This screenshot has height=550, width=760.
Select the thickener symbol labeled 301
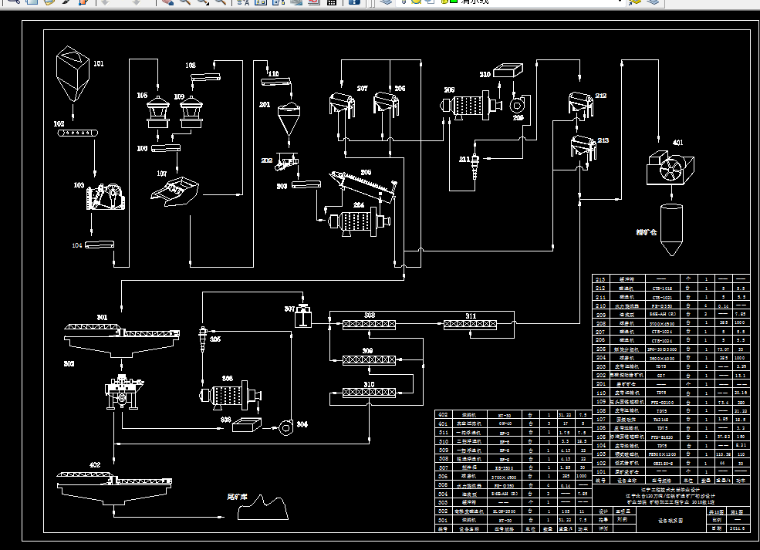click(122, 340)
